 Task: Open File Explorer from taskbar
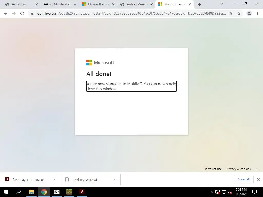pos(31,192)
